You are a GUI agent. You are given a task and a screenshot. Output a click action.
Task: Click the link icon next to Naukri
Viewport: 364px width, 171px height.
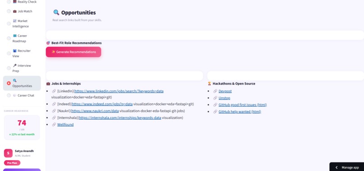tap(54, 111)
